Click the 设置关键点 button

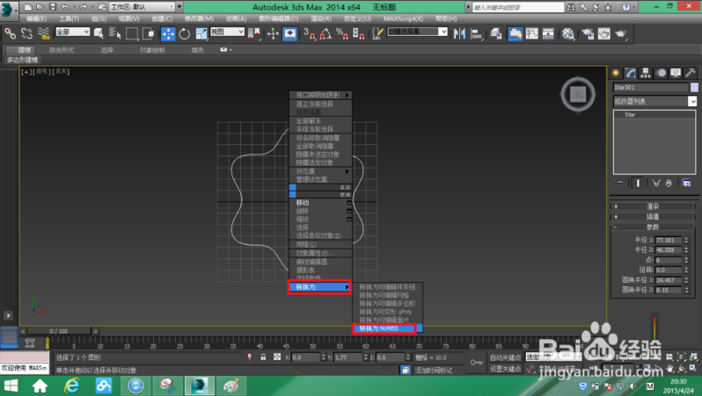pos(505,369)
